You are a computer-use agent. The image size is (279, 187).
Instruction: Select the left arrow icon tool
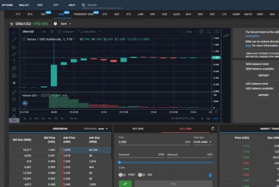click(x=14, y=83)
